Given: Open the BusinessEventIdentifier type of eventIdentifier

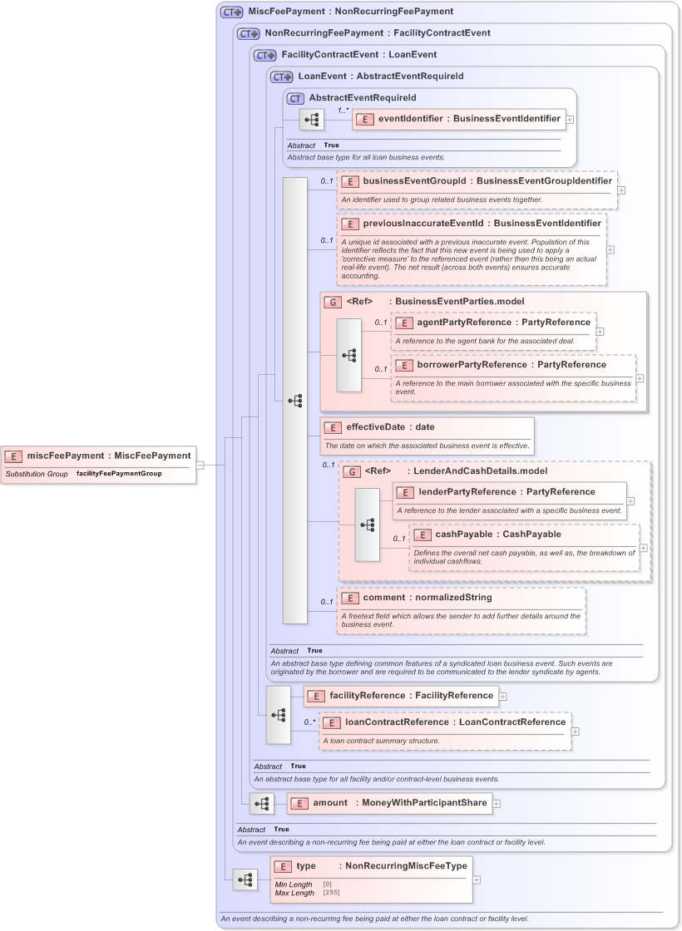Looking at the screenshot, I should (507, 119).
